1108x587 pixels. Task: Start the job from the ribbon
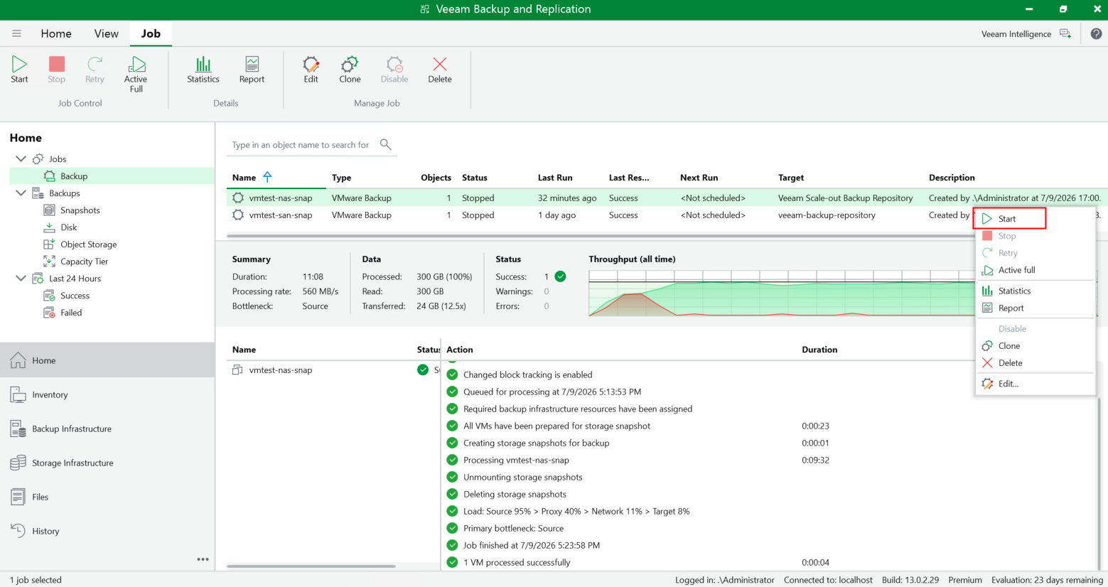tap(19, 70)
